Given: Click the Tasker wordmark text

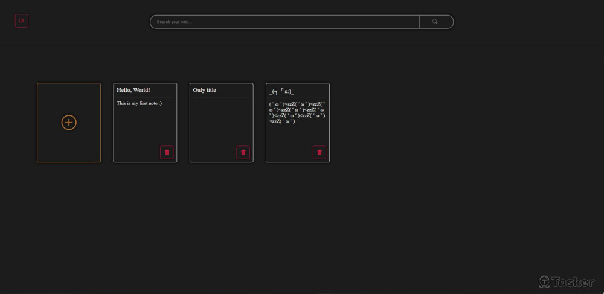Looking at the screenshot, I should click(x=573, y=282).
